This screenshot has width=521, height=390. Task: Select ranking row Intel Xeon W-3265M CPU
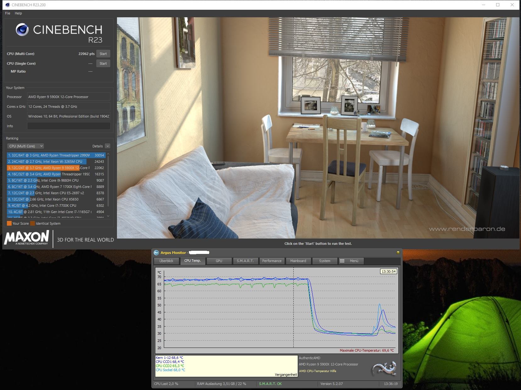56,162
